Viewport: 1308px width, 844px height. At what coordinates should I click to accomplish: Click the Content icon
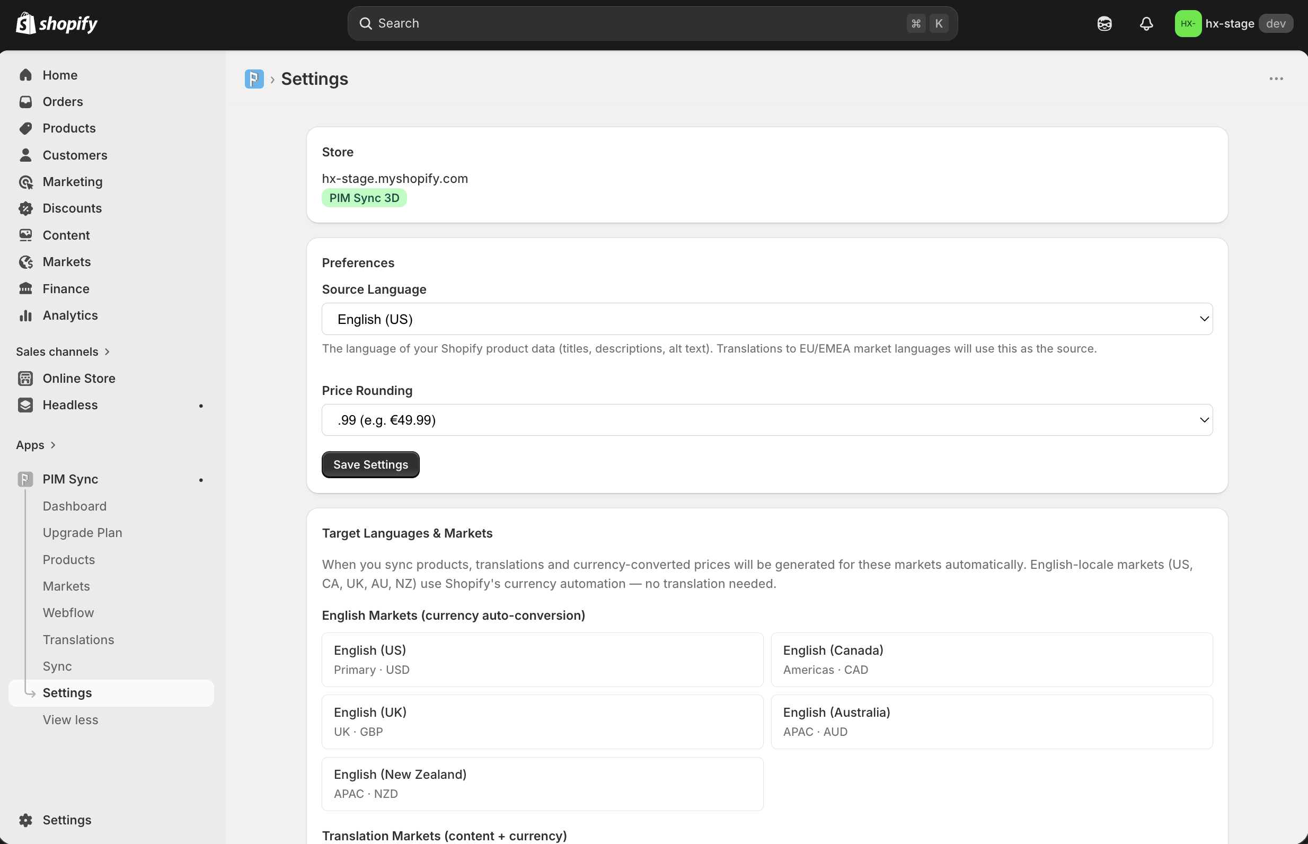tap(26, 235)
